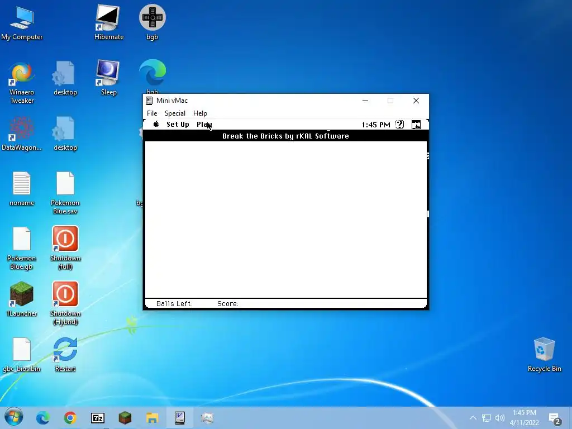
Task: Select the Shutdown (Hybrid) shortcut
Action: [x=65, y=303]
